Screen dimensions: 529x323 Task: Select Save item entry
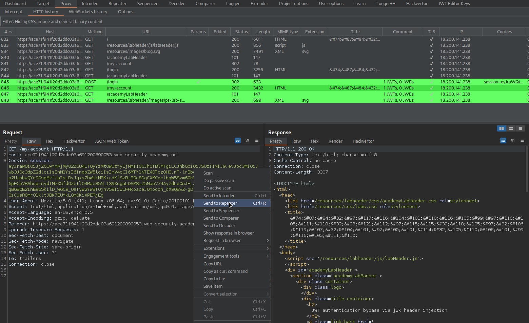tap(232, 286)
